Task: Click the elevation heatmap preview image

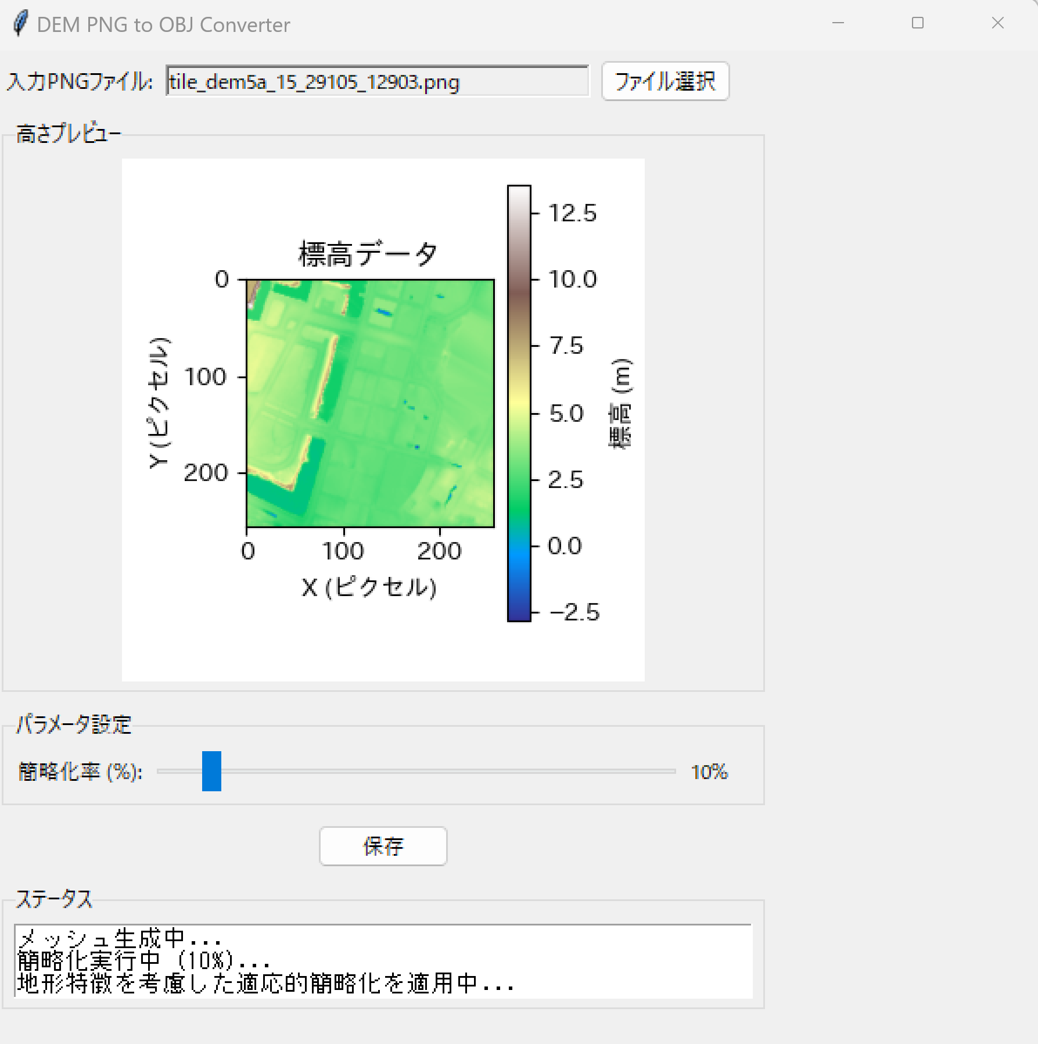Action: [x=371, y=403]
